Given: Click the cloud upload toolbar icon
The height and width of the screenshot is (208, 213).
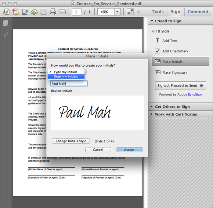Looking at the screenshot, I should [34, 12].
